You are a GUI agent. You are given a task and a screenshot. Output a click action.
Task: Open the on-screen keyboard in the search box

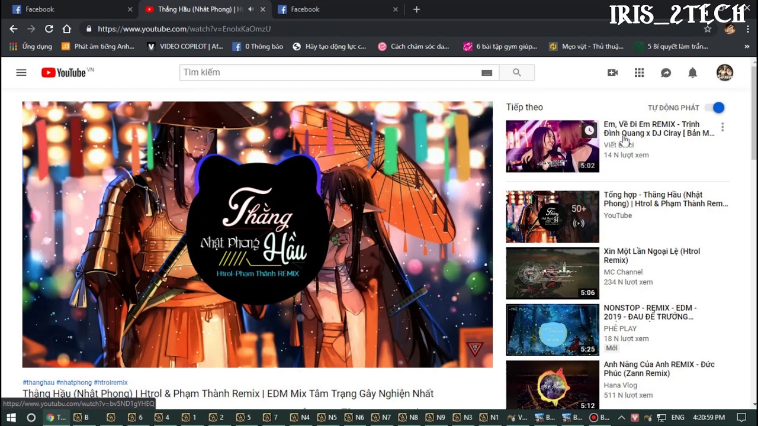487,73
